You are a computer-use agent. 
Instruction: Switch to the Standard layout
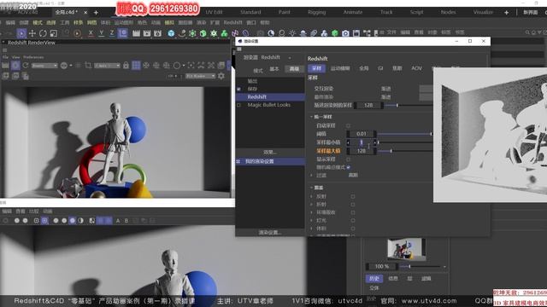(250, 12)
